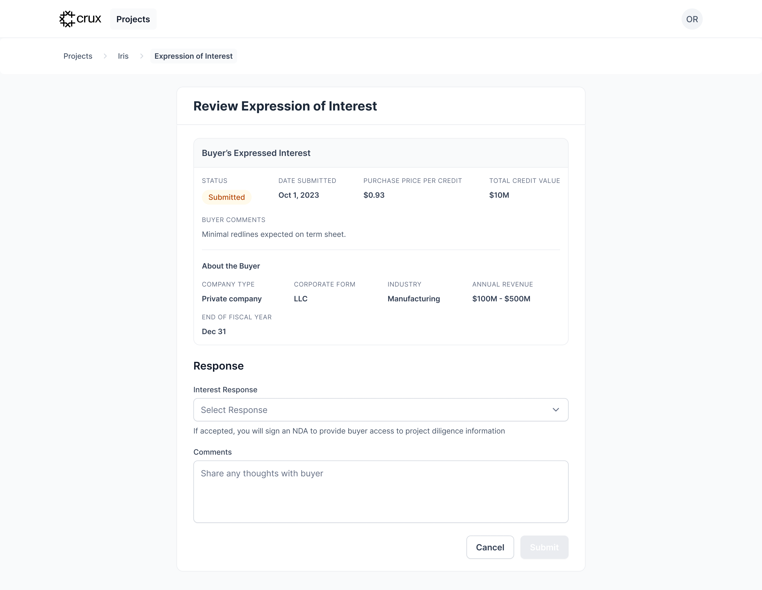The height and width of the screenshot is (590, 762).
Task: Open the OR user avatar menu
Action: tap(692, 19)
